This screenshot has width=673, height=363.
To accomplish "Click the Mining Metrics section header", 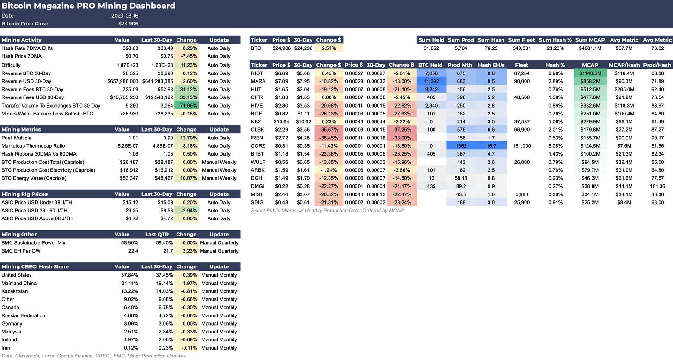I will (x=21, y=130).
